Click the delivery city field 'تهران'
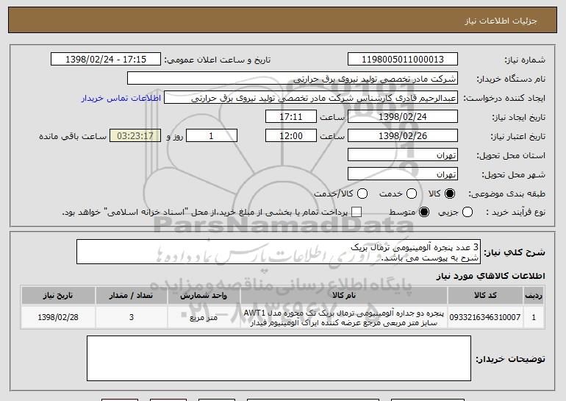Viewport: 566px width, 401px height. click(x=403, y=174)
